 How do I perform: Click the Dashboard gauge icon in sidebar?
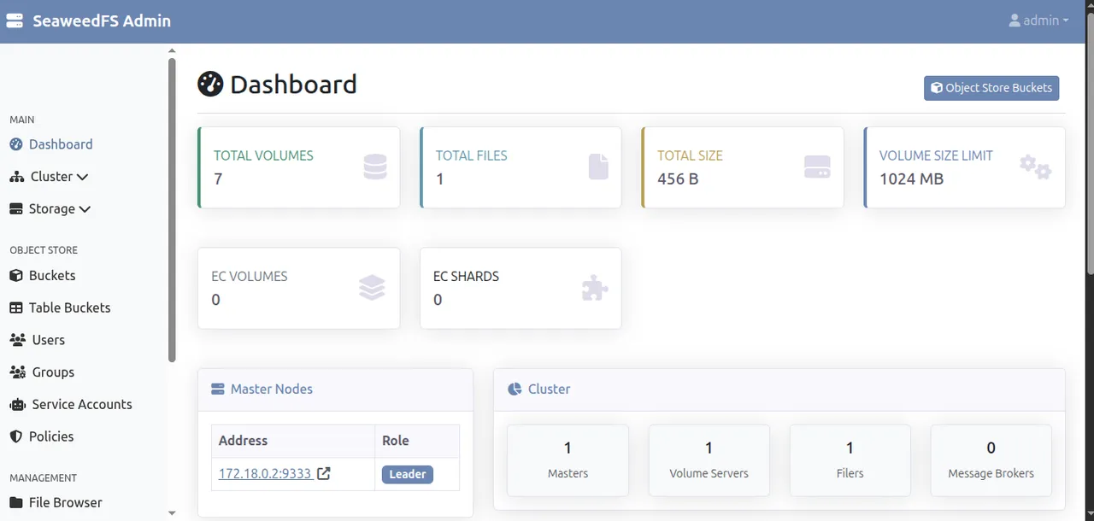pos(16,144)
